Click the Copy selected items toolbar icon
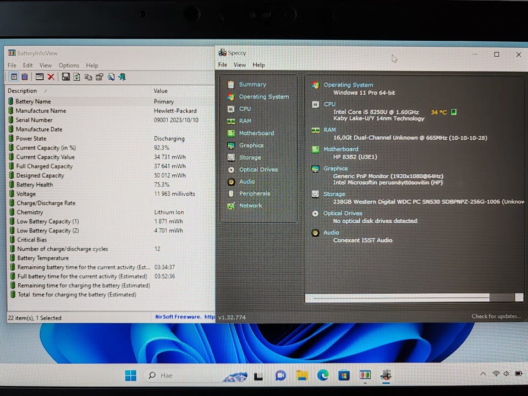This screenshot has height=396, width=528. point(88,77)
